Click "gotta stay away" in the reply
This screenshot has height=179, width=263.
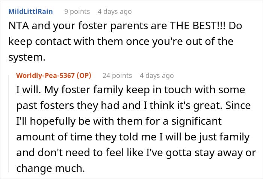coord(196,153)
